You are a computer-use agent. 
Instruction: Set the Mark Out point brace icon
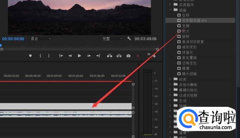[49, 56]
